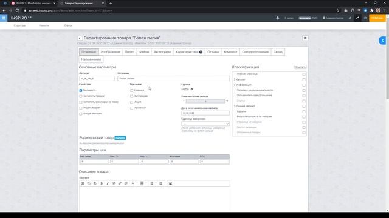Toggle underline formatting in editor toolbar
The width and height of the screenshot is (389, 218).
coord(114,183)
